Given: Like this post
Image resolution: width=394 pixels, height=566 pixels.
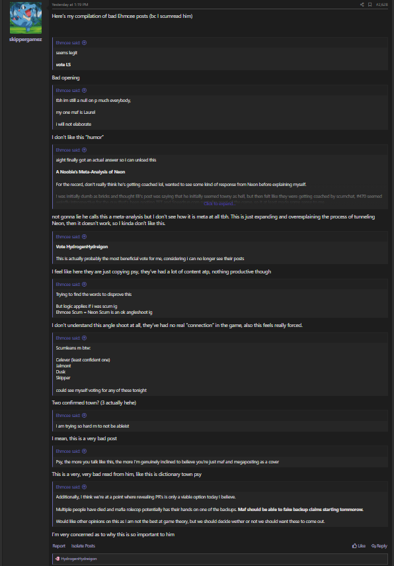Looking at the screenshot, I should pos(359,545).
